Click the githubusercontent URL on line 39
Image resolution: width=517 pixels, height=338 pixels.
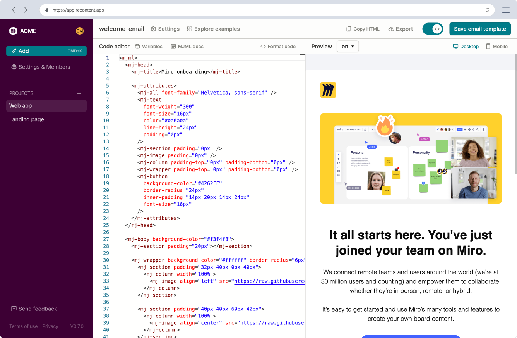273,323
